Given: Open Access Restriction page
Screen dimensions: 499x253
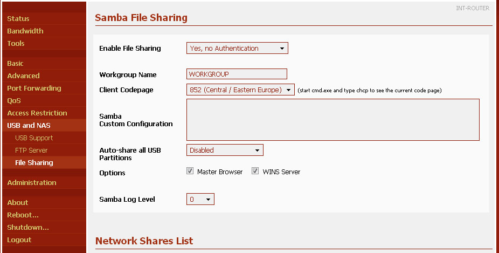Looking at the screenshot, I should [44, 113].
